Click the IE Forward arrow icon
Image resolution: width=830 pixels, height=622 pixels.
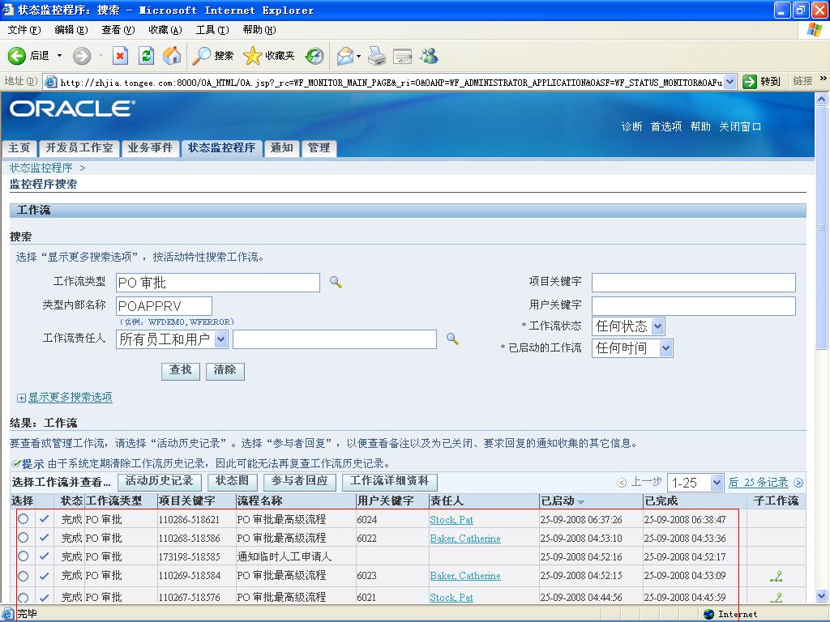click(x=82, y=56)
